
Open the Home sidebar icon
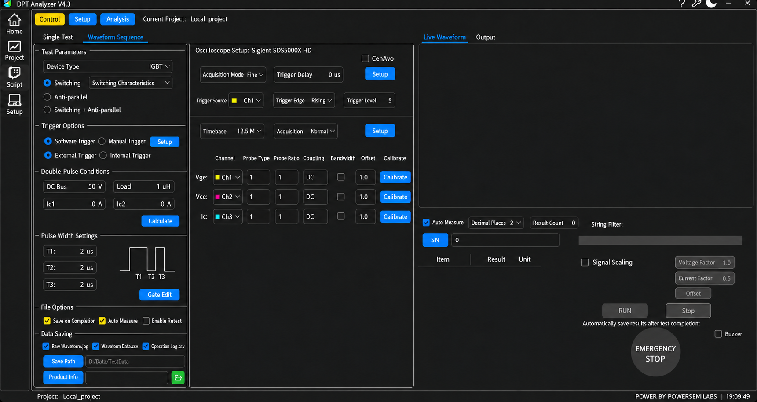pyautogui.click(x=14, y=24)
